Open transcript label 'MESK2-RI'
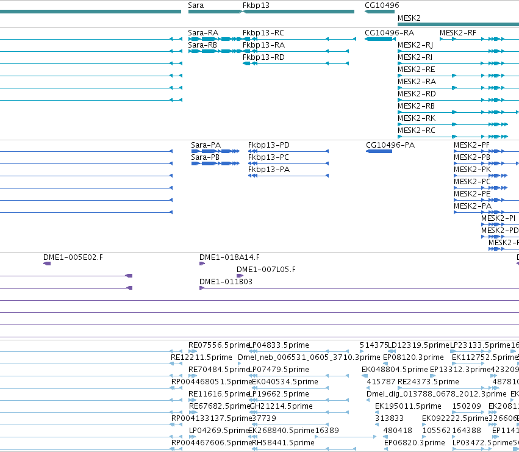This screenshot has height=452, width=519. (415, 57)
